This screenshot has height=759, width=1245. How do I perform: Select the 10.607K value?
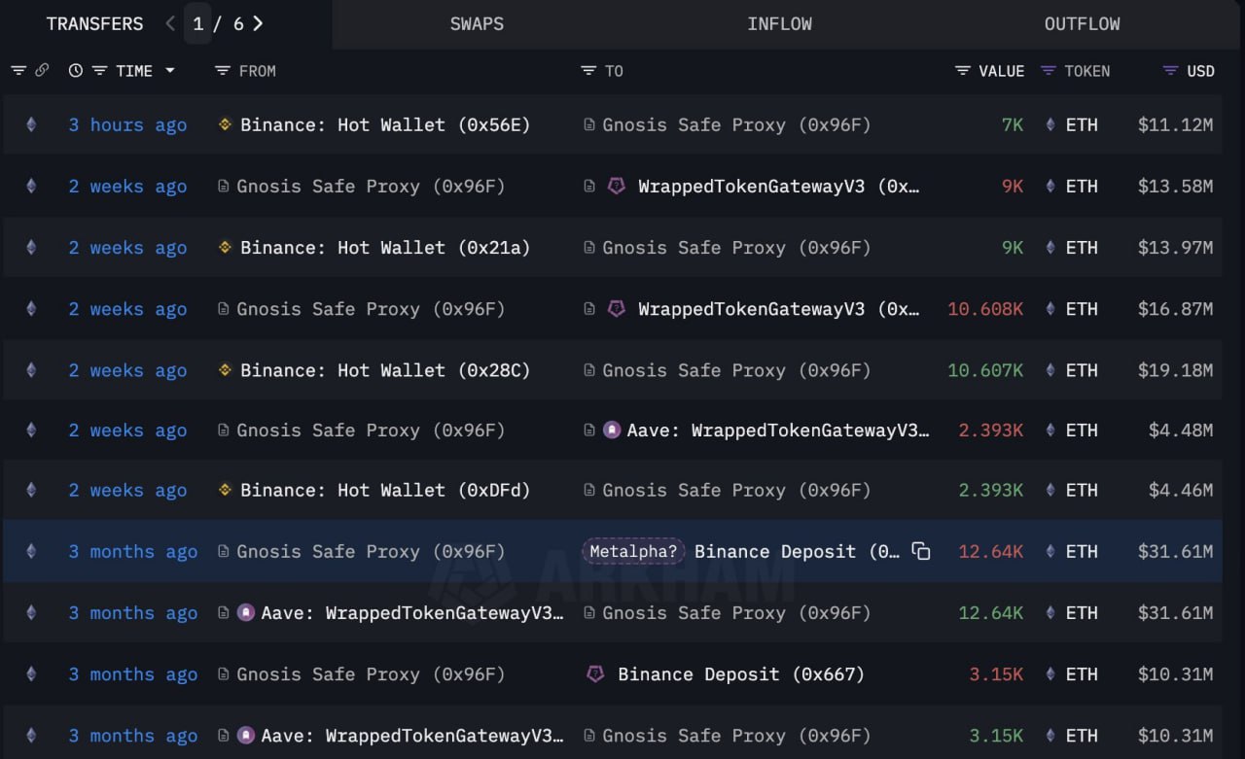[985, 370]
